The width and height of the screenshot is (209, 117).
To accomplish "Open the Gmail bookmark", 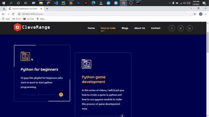I will [17, 19].
